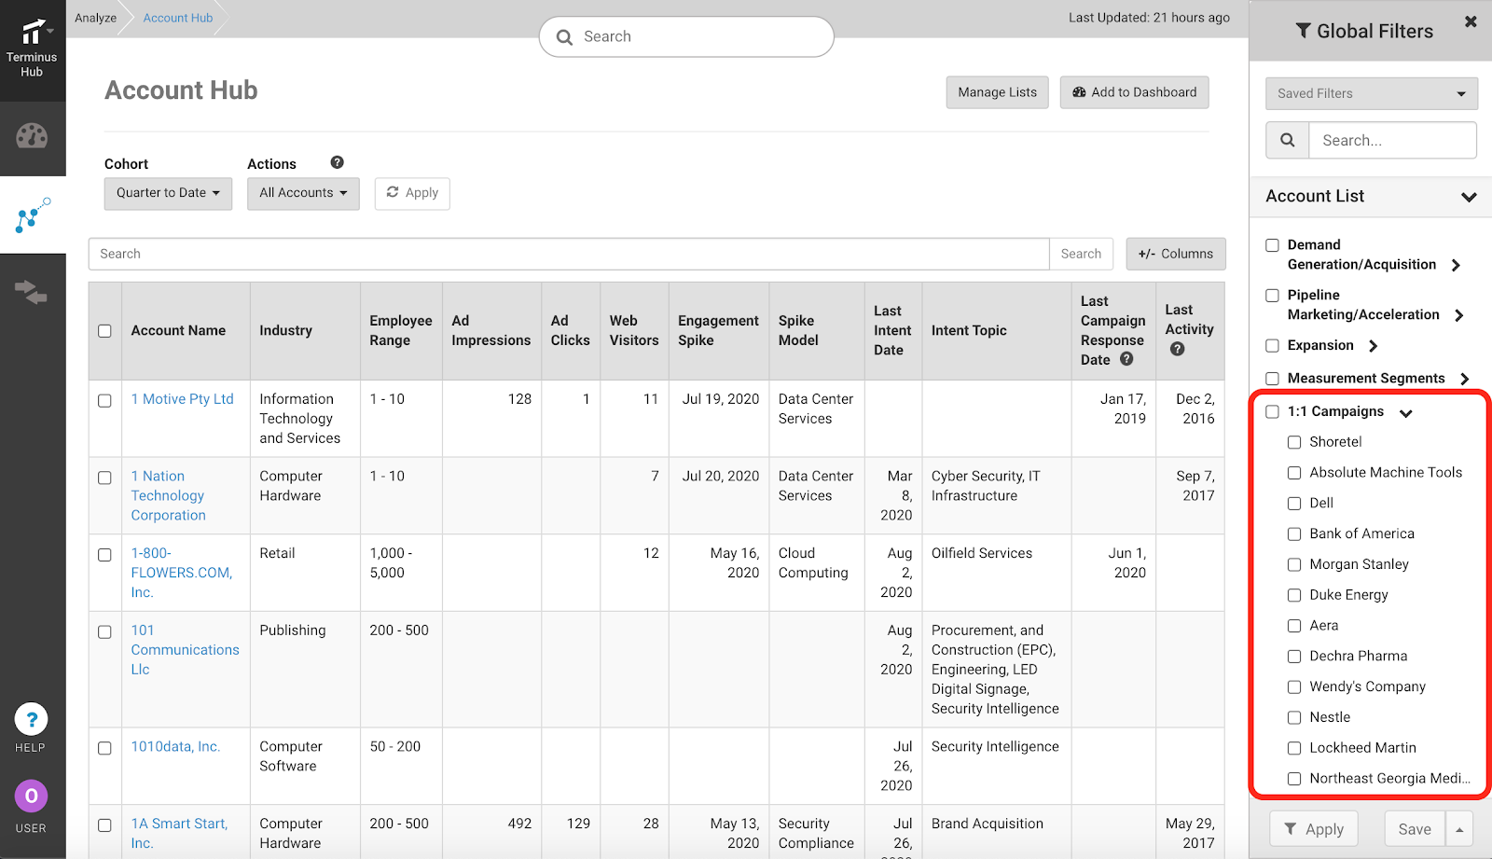Select the 1010data, Inc. row checkbox

point(104,748)
